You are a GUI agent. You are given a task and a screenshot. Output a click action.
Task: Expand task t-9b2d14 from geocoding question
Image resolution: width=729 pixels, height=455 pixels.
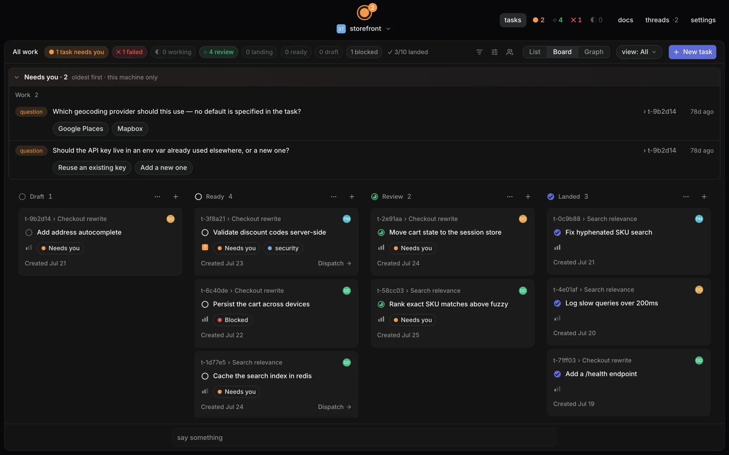[x=659, y=112]
